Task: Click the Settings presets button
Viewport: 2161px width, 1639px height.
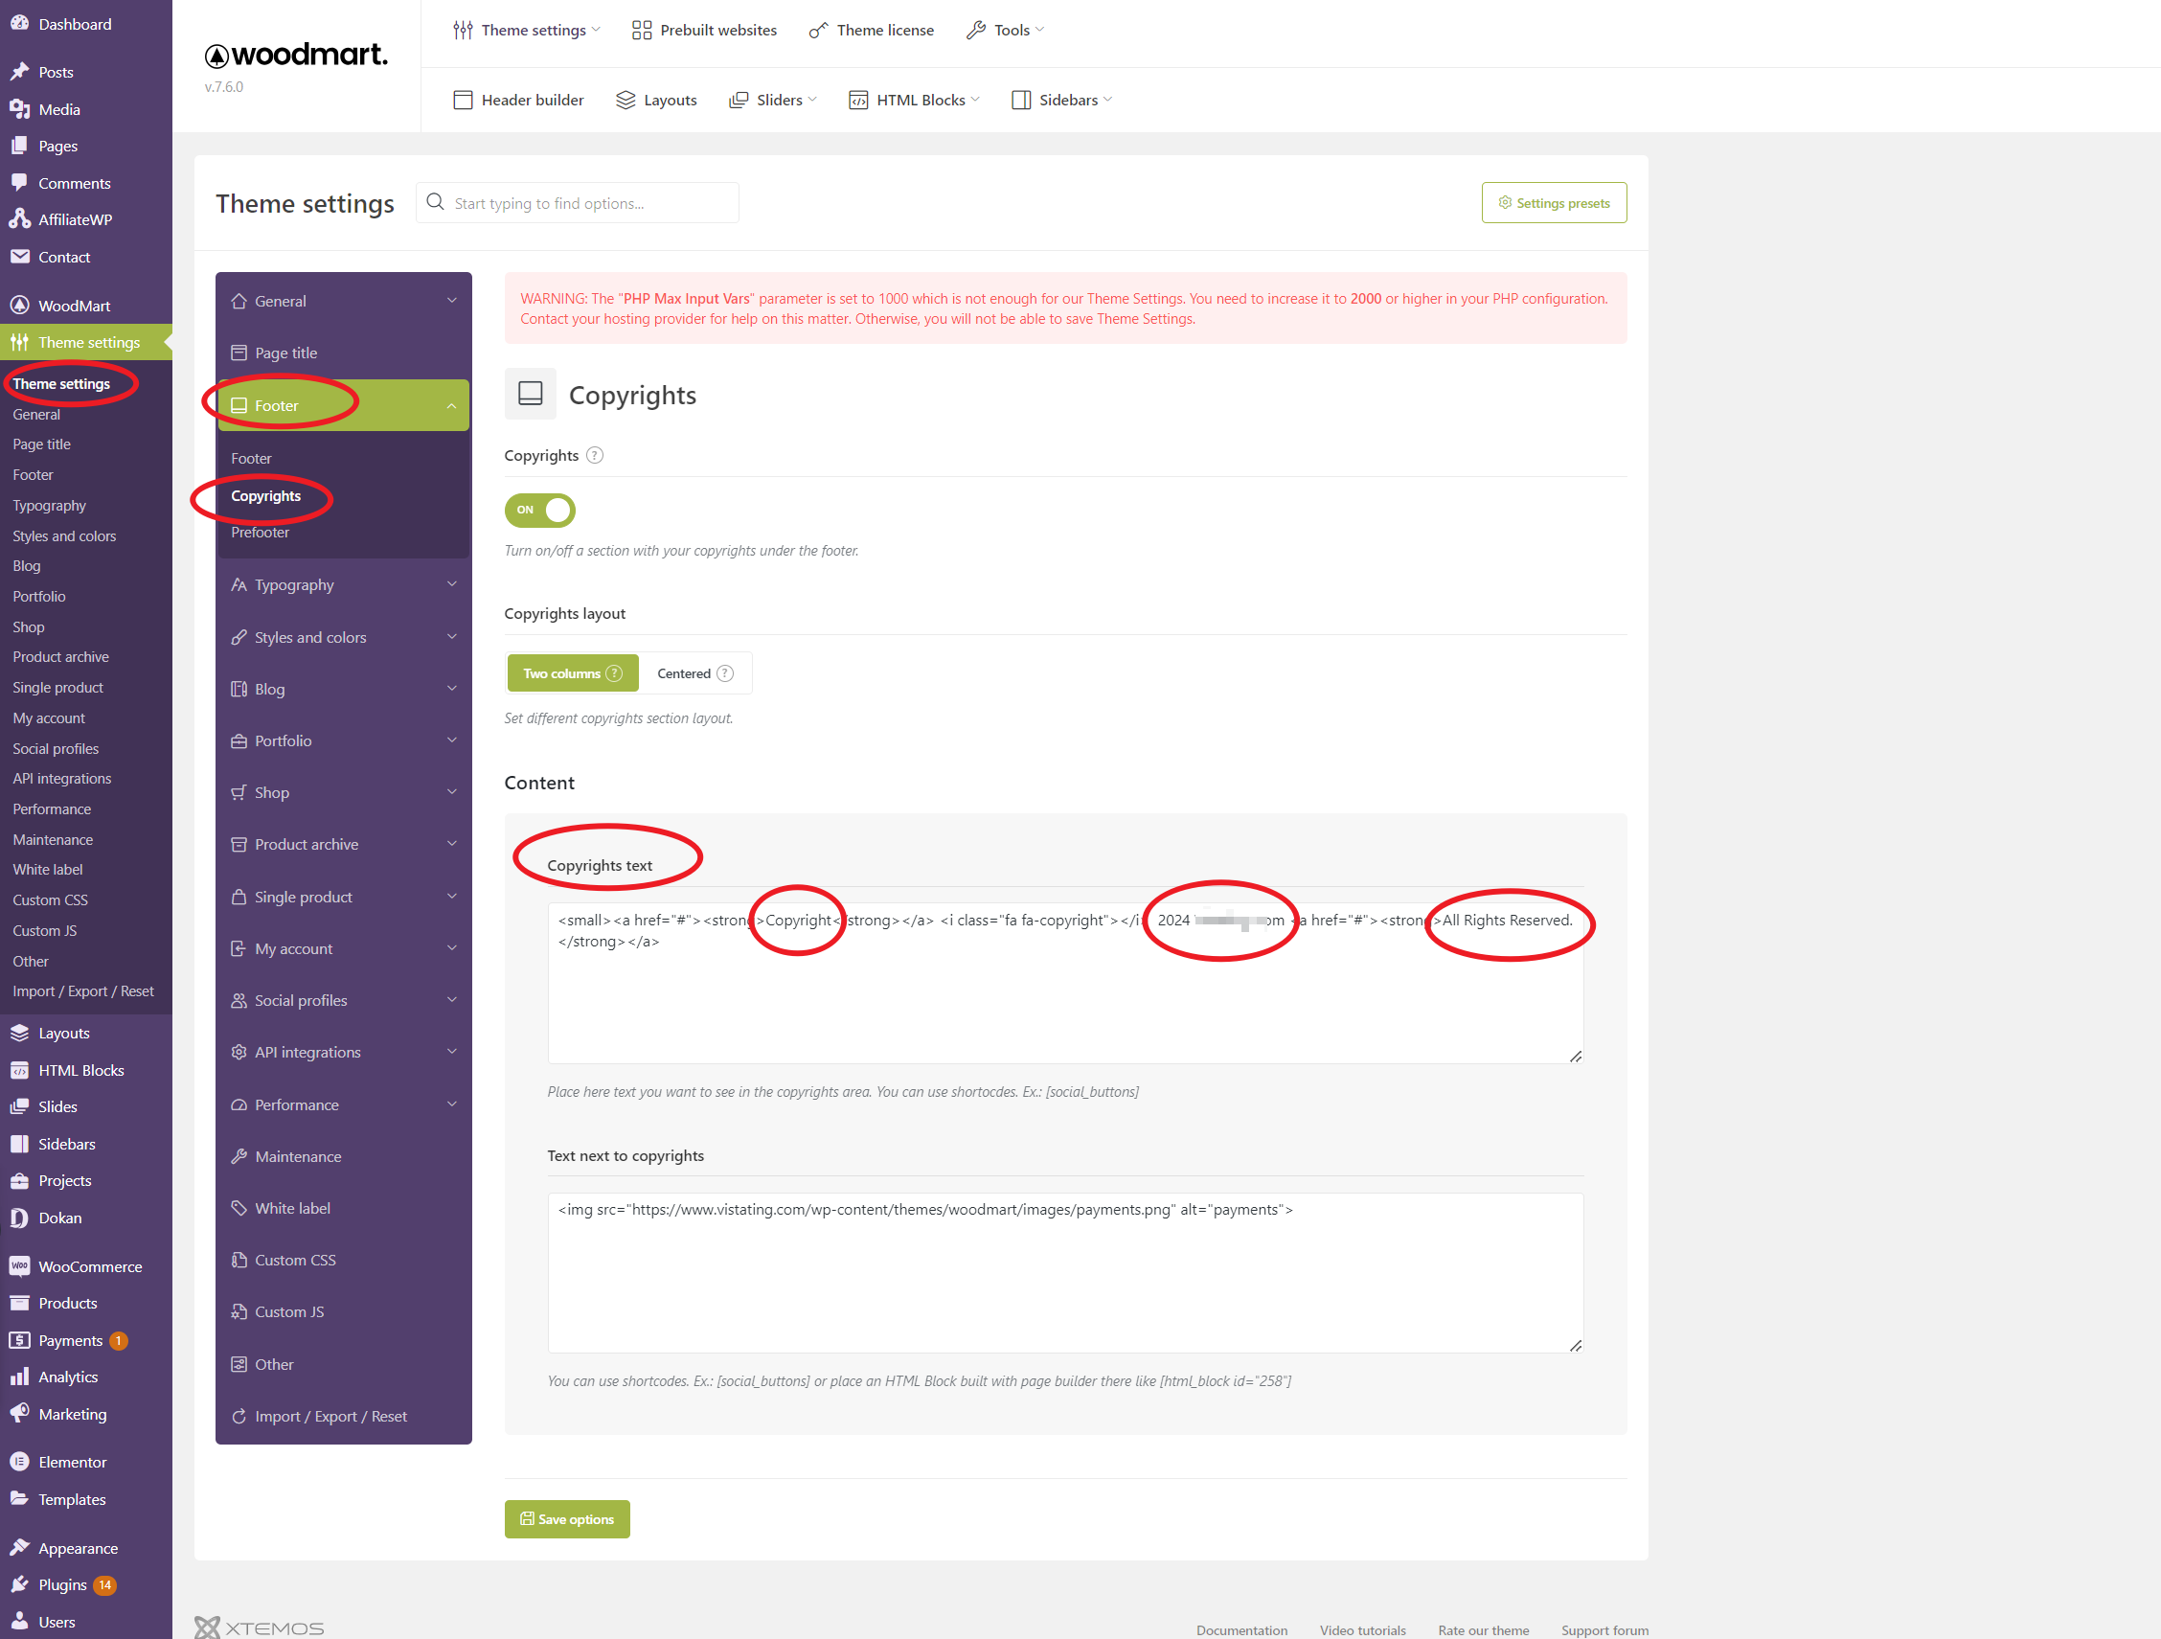Action: click(1552, 203)
